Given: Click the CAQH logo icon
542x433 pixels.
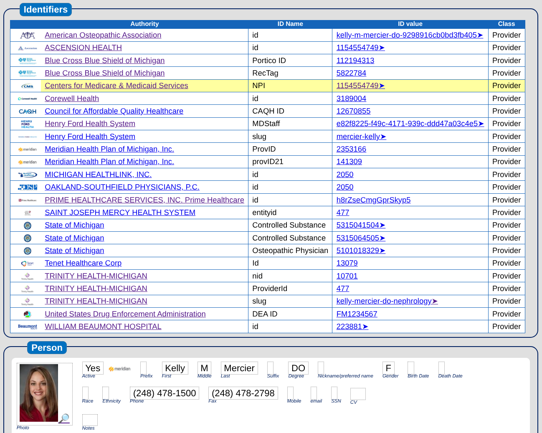Looking at the screenshot, I should (28, 111).
